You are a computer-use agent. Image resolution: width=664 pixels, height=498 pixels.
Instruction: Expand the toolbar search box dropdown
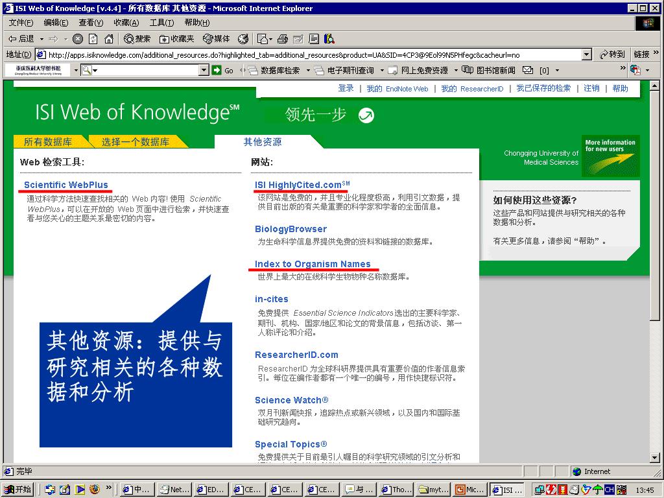pos(204,70)
